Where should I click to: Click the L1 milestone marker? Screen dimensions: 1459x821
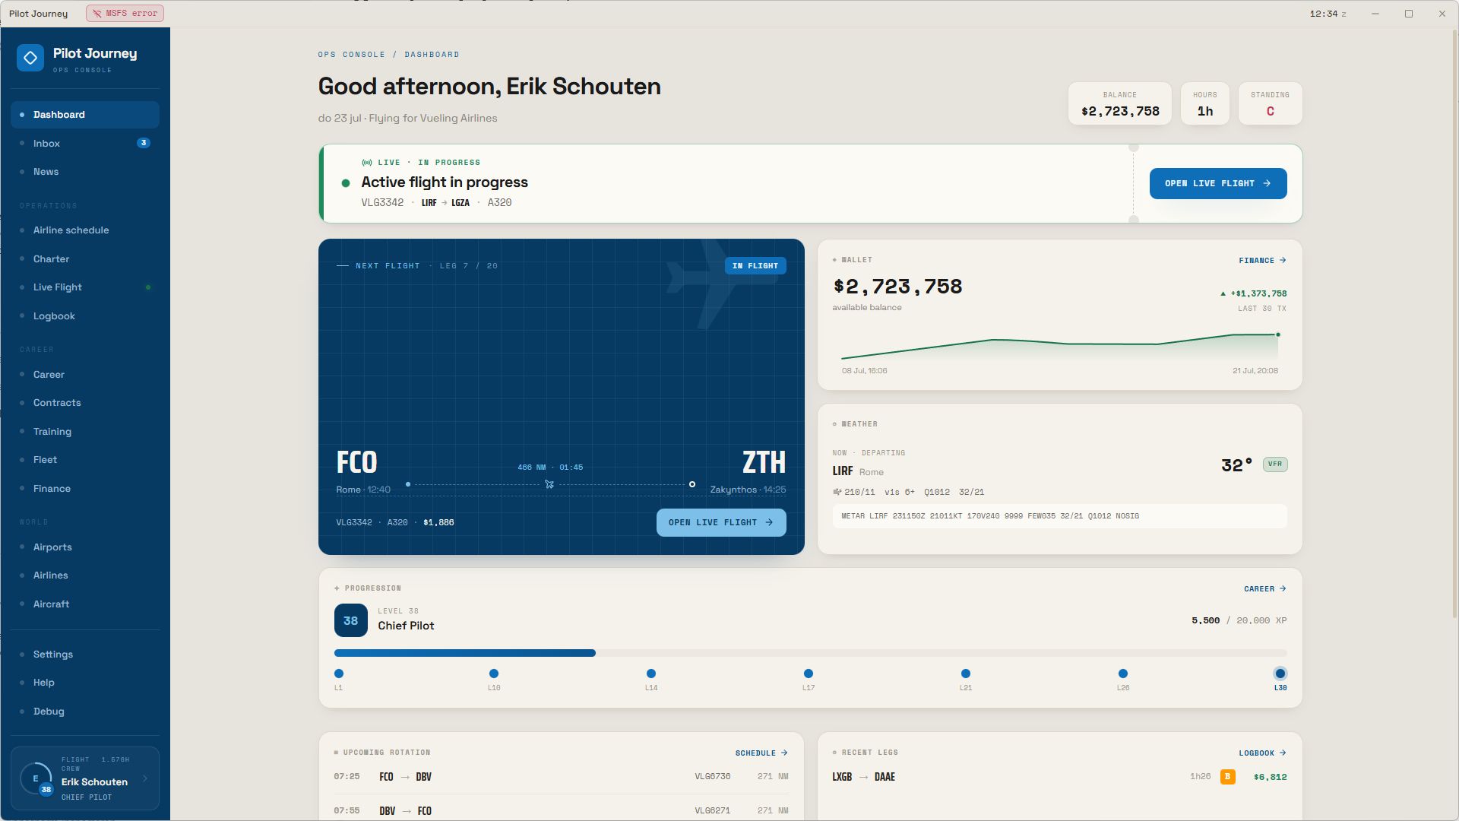[x=339, y=674]
